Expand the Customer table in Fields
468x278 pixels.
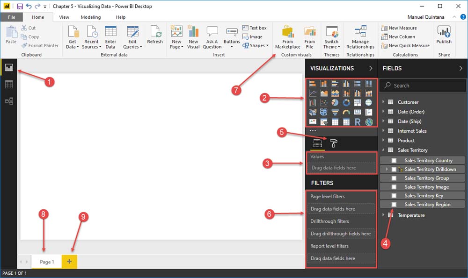384,102
